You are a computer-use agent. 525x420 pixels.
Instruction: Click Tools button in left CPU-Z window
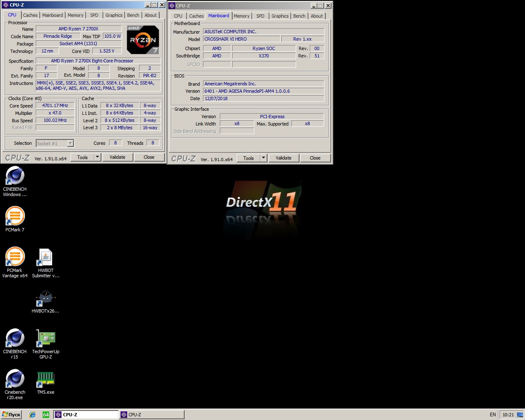coord(82,157)
